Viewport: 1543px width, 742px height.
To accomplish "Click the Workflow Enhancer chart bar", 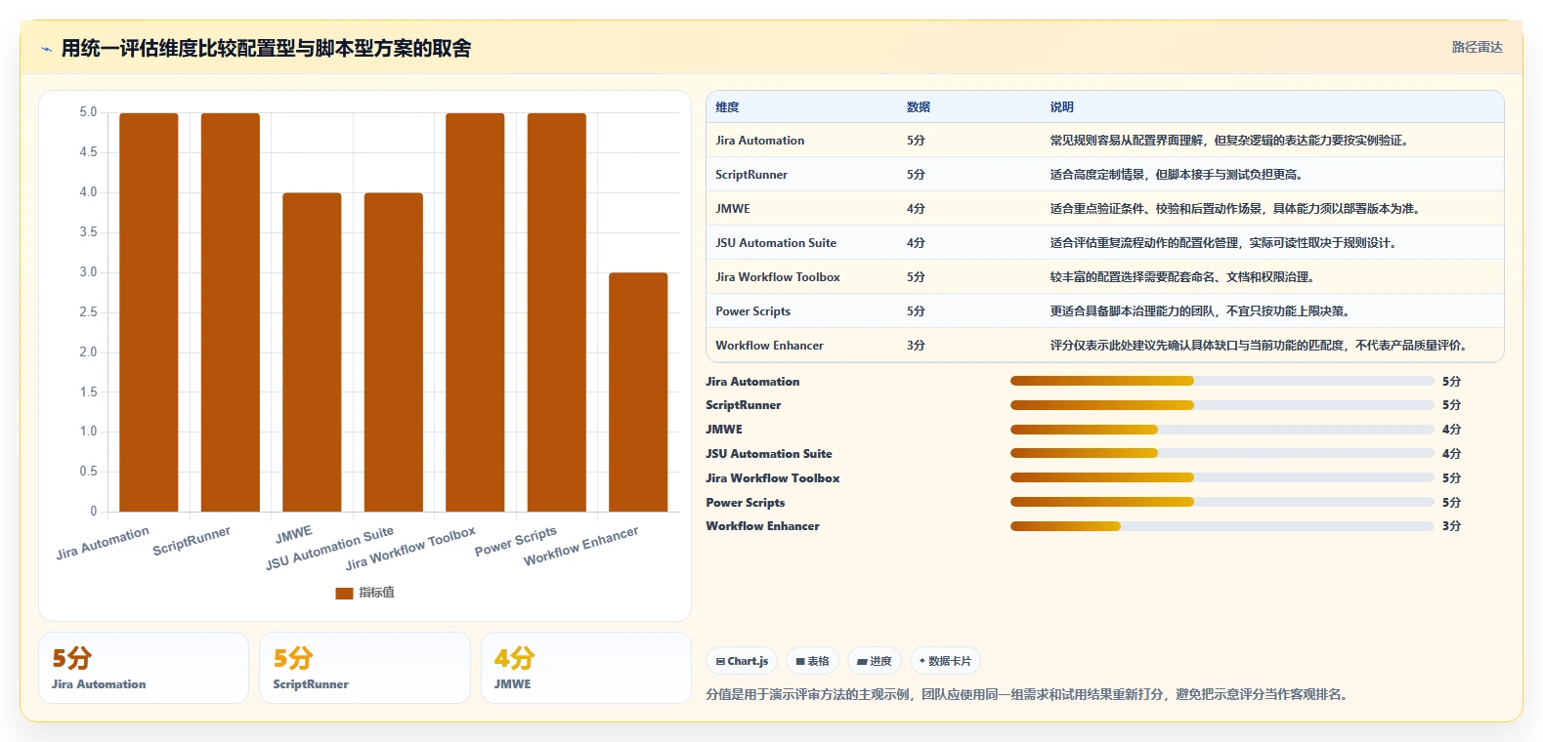I will 638,392.
